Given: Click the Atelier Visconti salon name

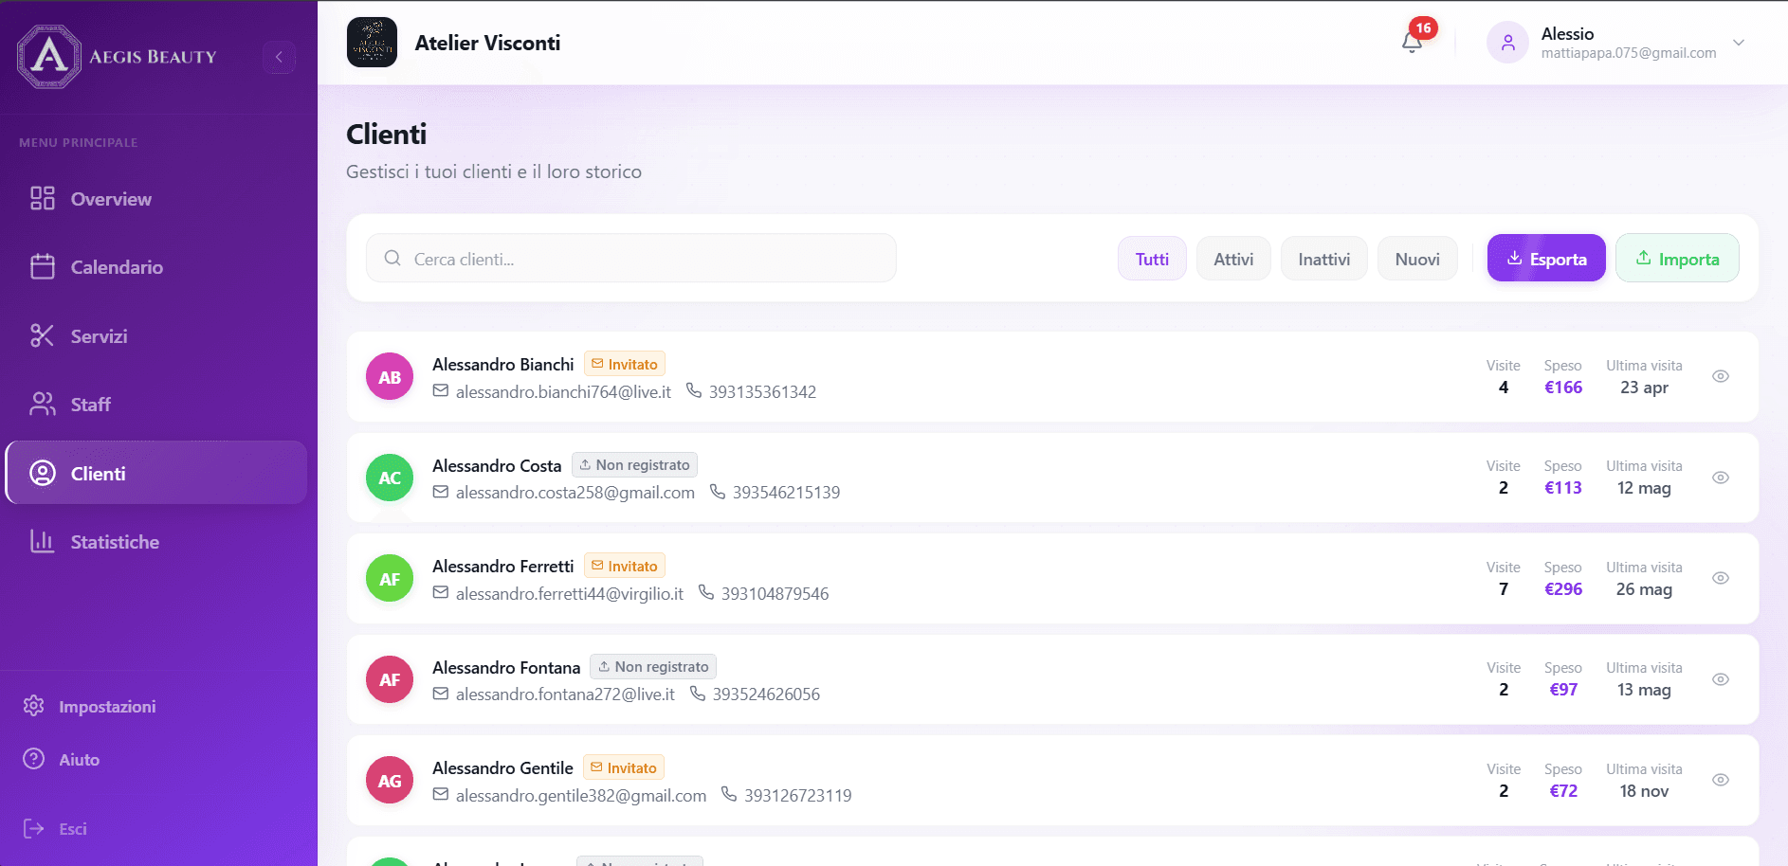Looking at the screenshot, I should tap(487, 43).
